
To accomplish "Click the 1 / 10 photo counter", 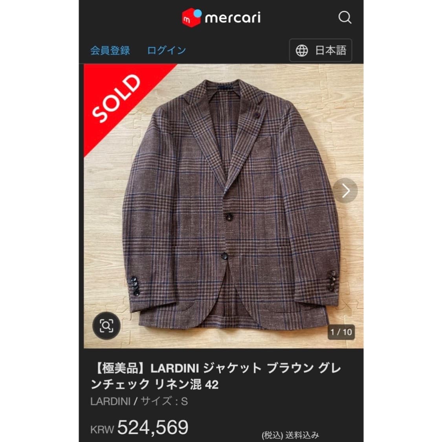I will coord(341,332).
